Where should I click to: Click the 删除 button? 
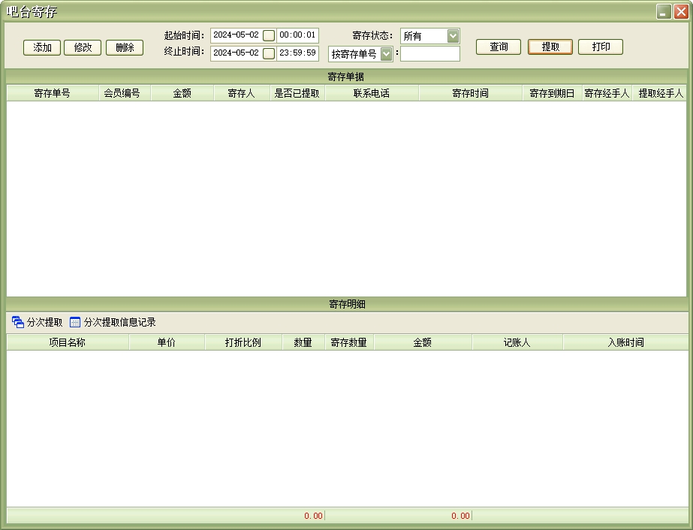[125, 47]
